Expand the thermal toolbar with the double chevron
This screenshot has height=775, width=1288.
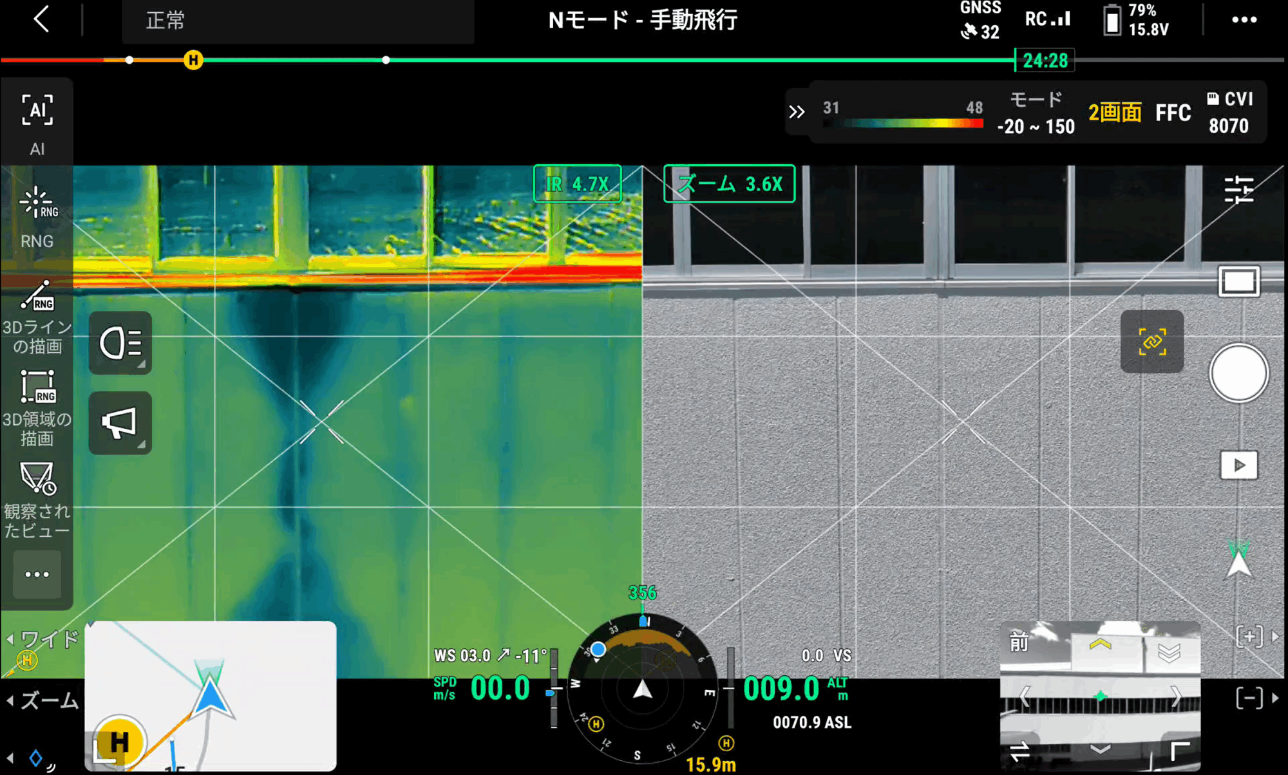tap(797, 112)
